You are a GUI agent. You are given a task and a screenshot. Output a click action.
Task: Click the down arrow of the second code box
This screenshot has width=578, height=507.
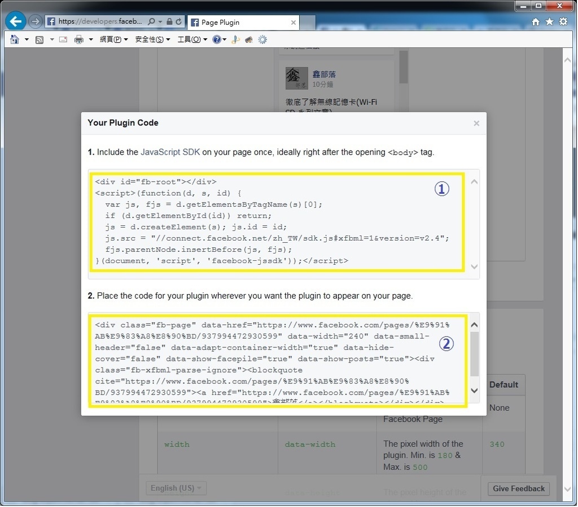[474, 391]
